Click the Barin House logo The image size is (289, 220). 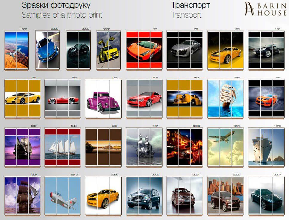(265, 9)
